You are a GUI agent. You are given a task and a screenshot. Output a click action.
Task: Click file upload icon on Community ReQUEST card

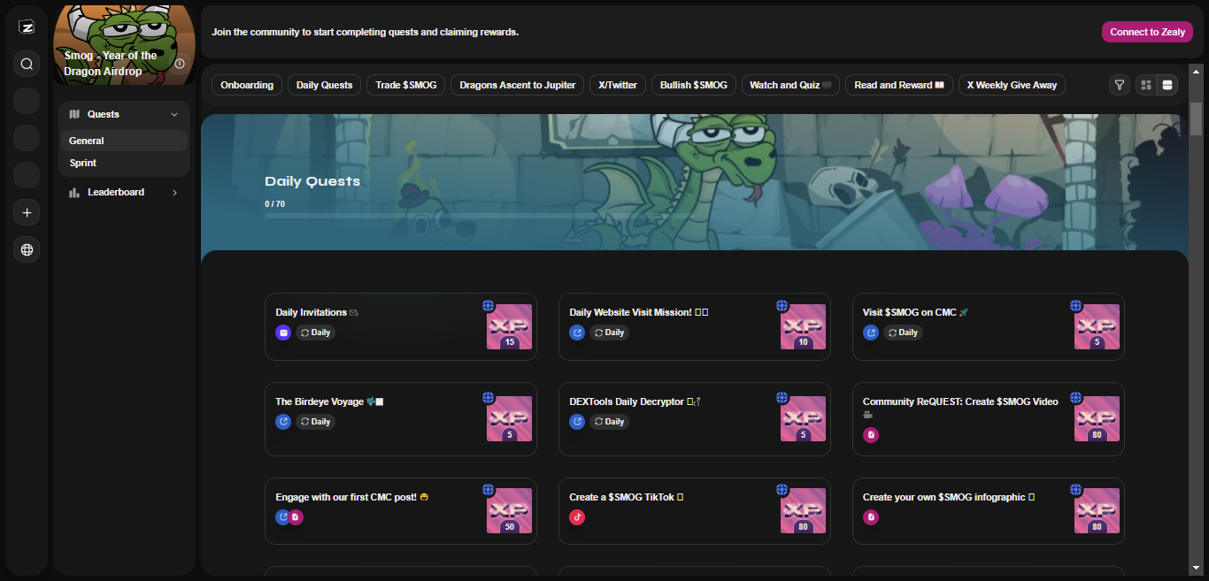(871, 435)
